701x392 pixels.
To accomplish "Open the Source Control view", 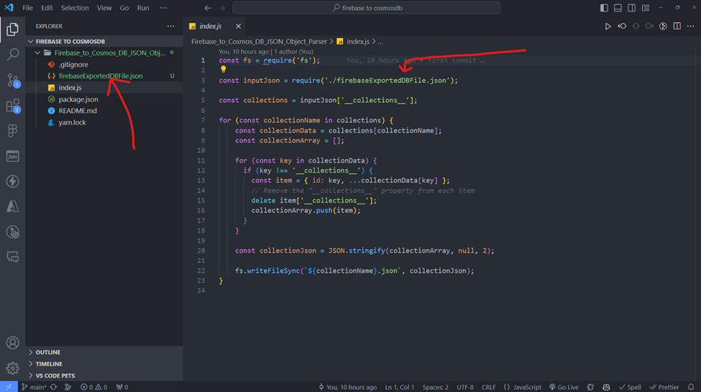I will pos(12,81).
